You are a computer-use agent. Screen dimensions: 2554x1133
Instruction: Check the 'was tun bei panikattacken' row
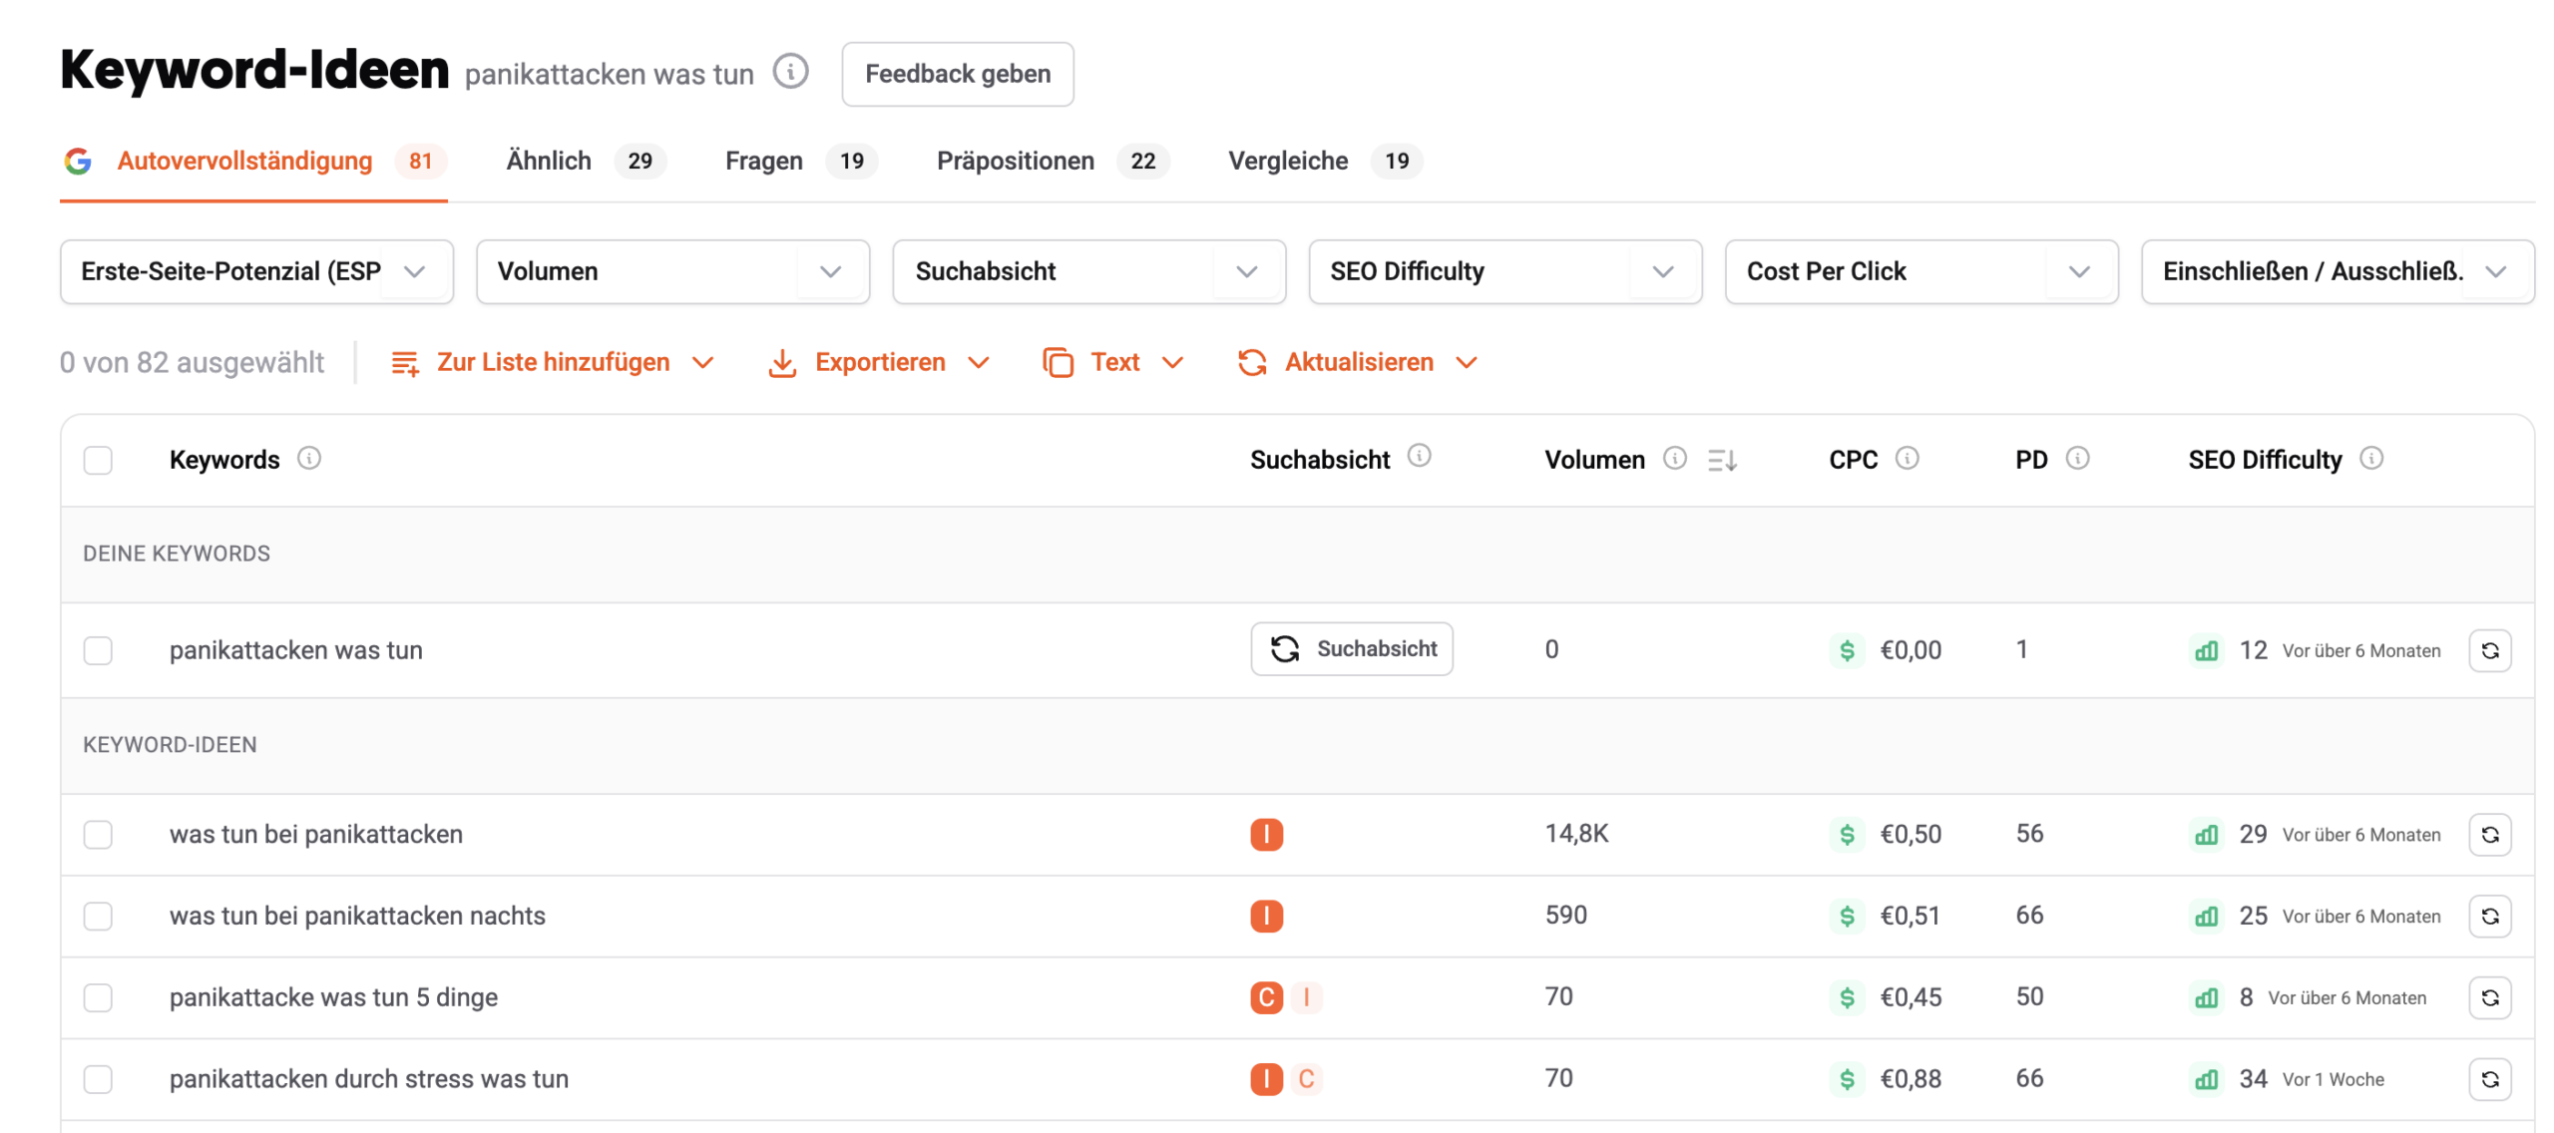98,834
